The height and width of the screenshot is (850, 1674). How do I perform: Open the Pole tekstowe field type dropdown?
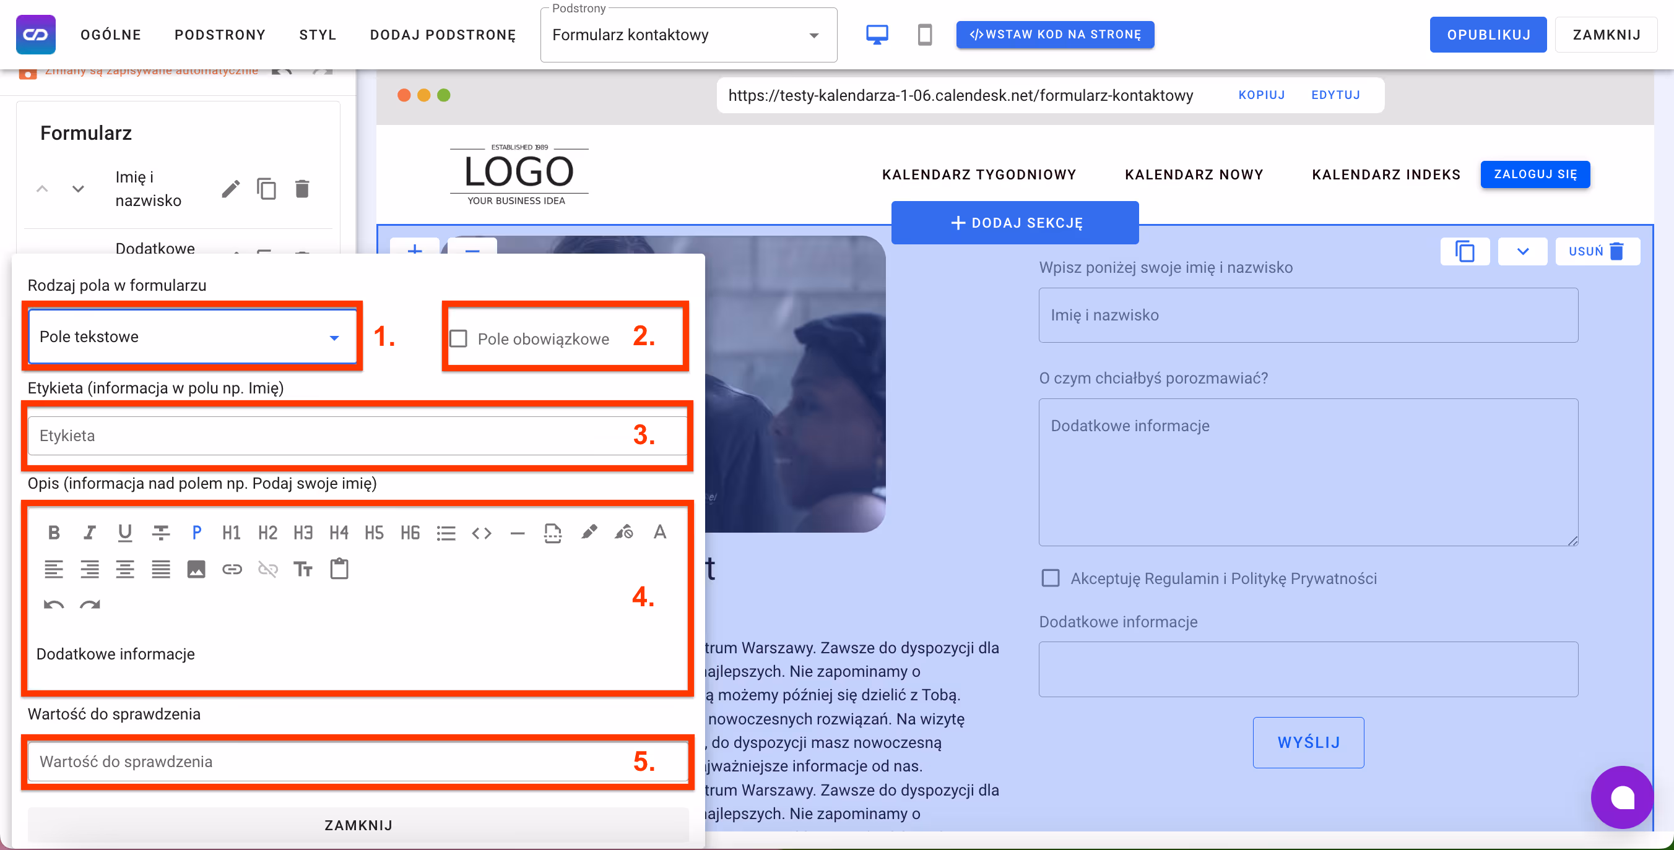tap(193, 337)
